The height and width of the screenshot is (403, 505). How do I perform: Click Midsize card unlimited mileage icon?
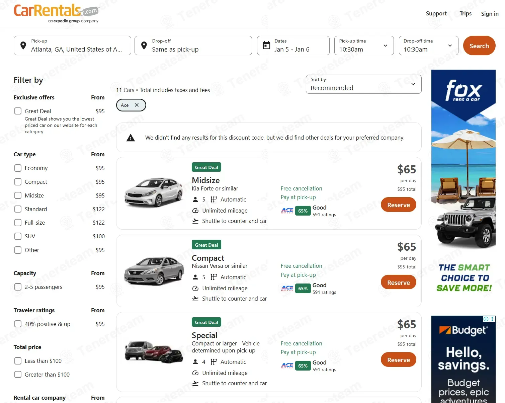click(x=195, y=211)
